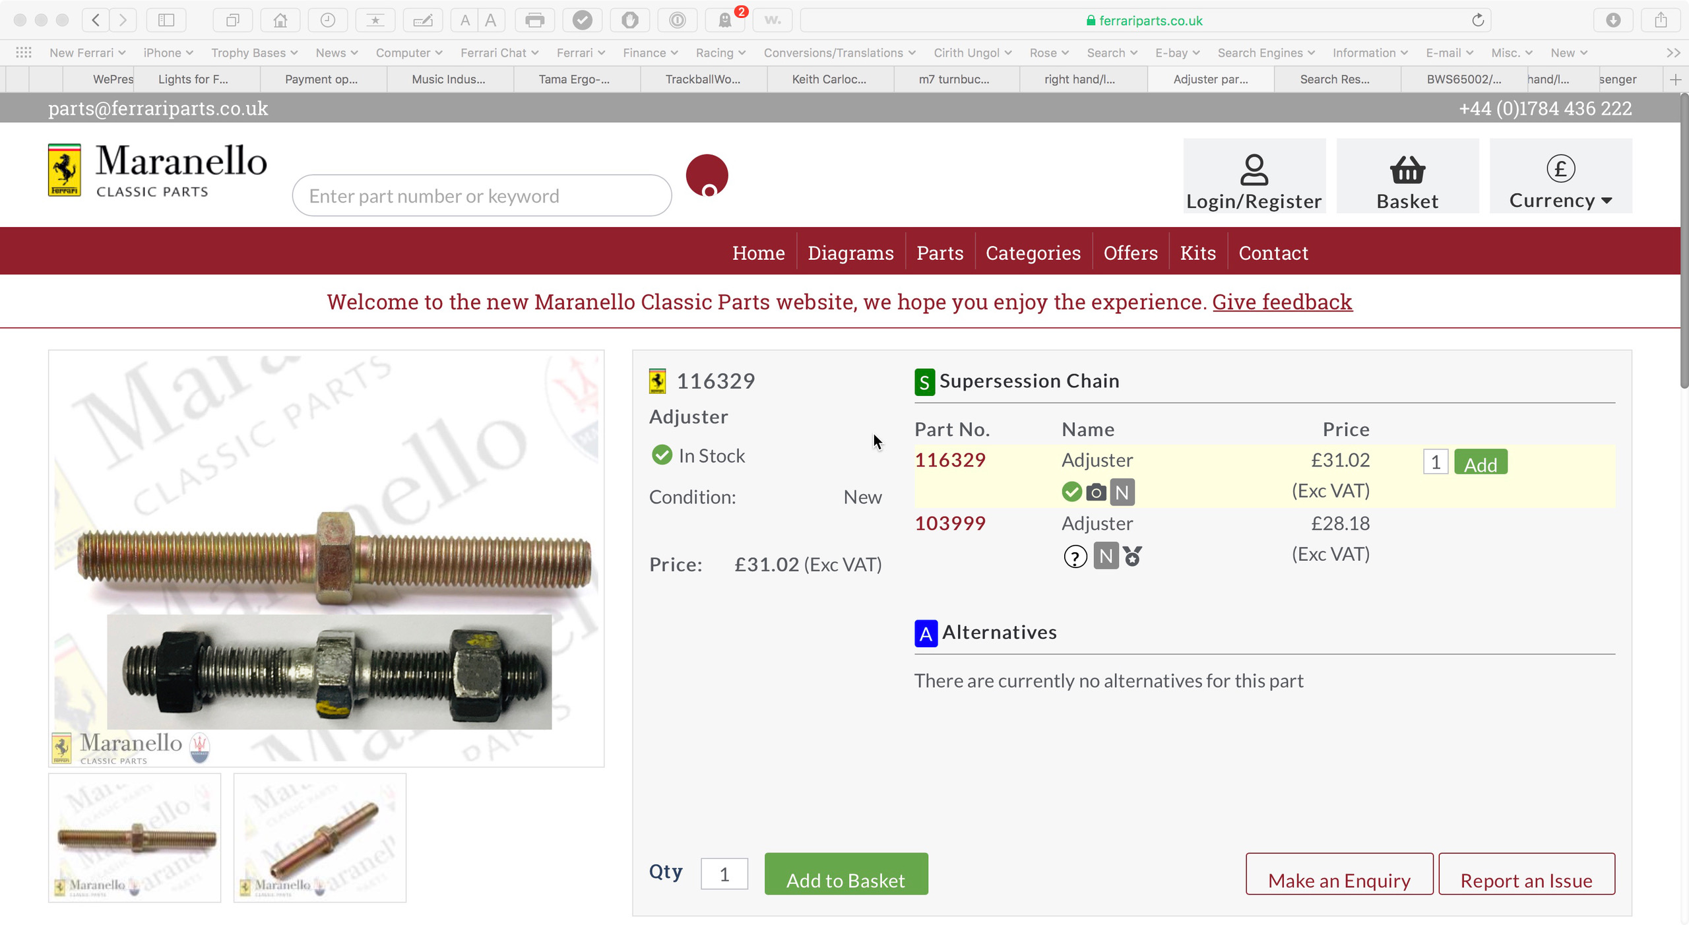Click the green Add button for 116329

click(x=1481, y=462)
